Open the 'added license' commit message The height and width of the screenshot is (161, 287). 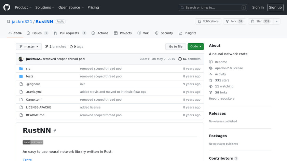[x=90, y=107]
